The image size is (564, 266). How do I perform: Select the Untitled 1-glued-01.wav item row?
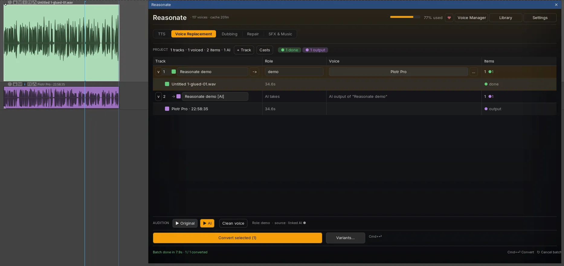(x=354, y=84)
